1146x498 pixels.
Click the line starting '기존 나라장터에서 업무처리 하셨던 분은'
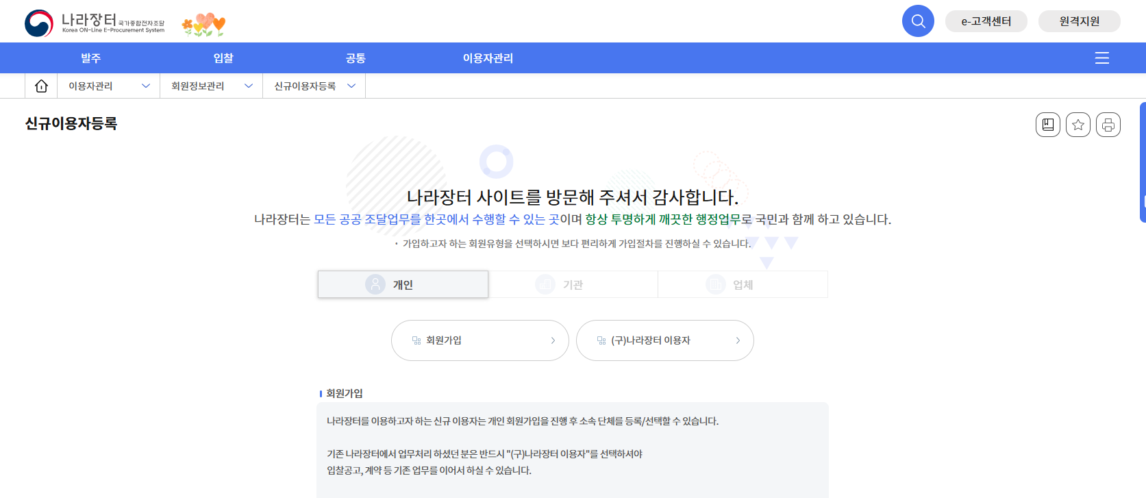click(484, 454)
